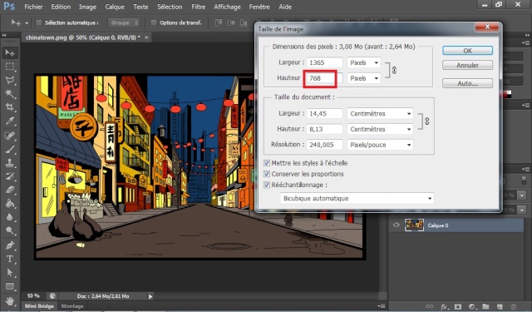Select the Rectangular Marquee tool

tap(10, 67)
